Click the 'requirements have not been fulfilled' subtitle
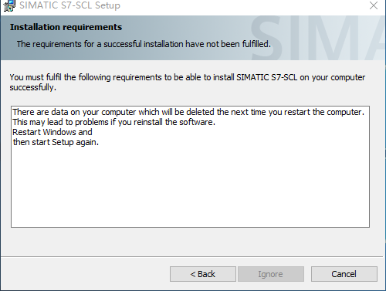This screenshot has width=386, height=291. coord(144,44)
